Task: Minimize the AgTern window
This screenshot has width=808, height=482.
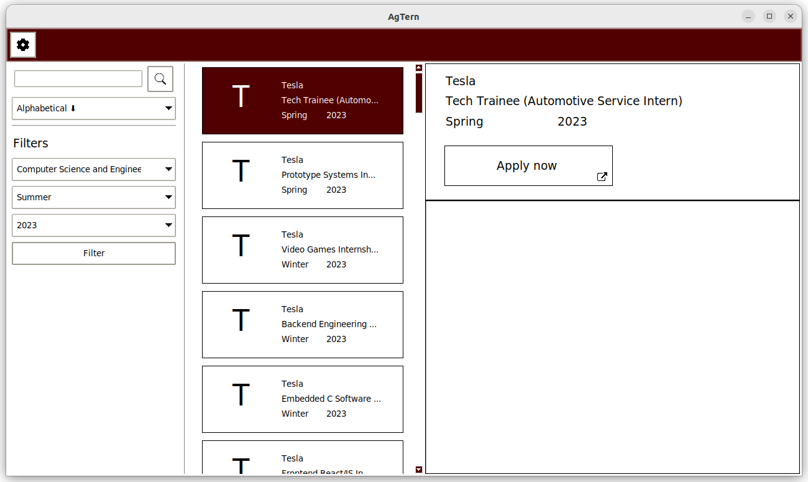Action: [x=748, y=16]
